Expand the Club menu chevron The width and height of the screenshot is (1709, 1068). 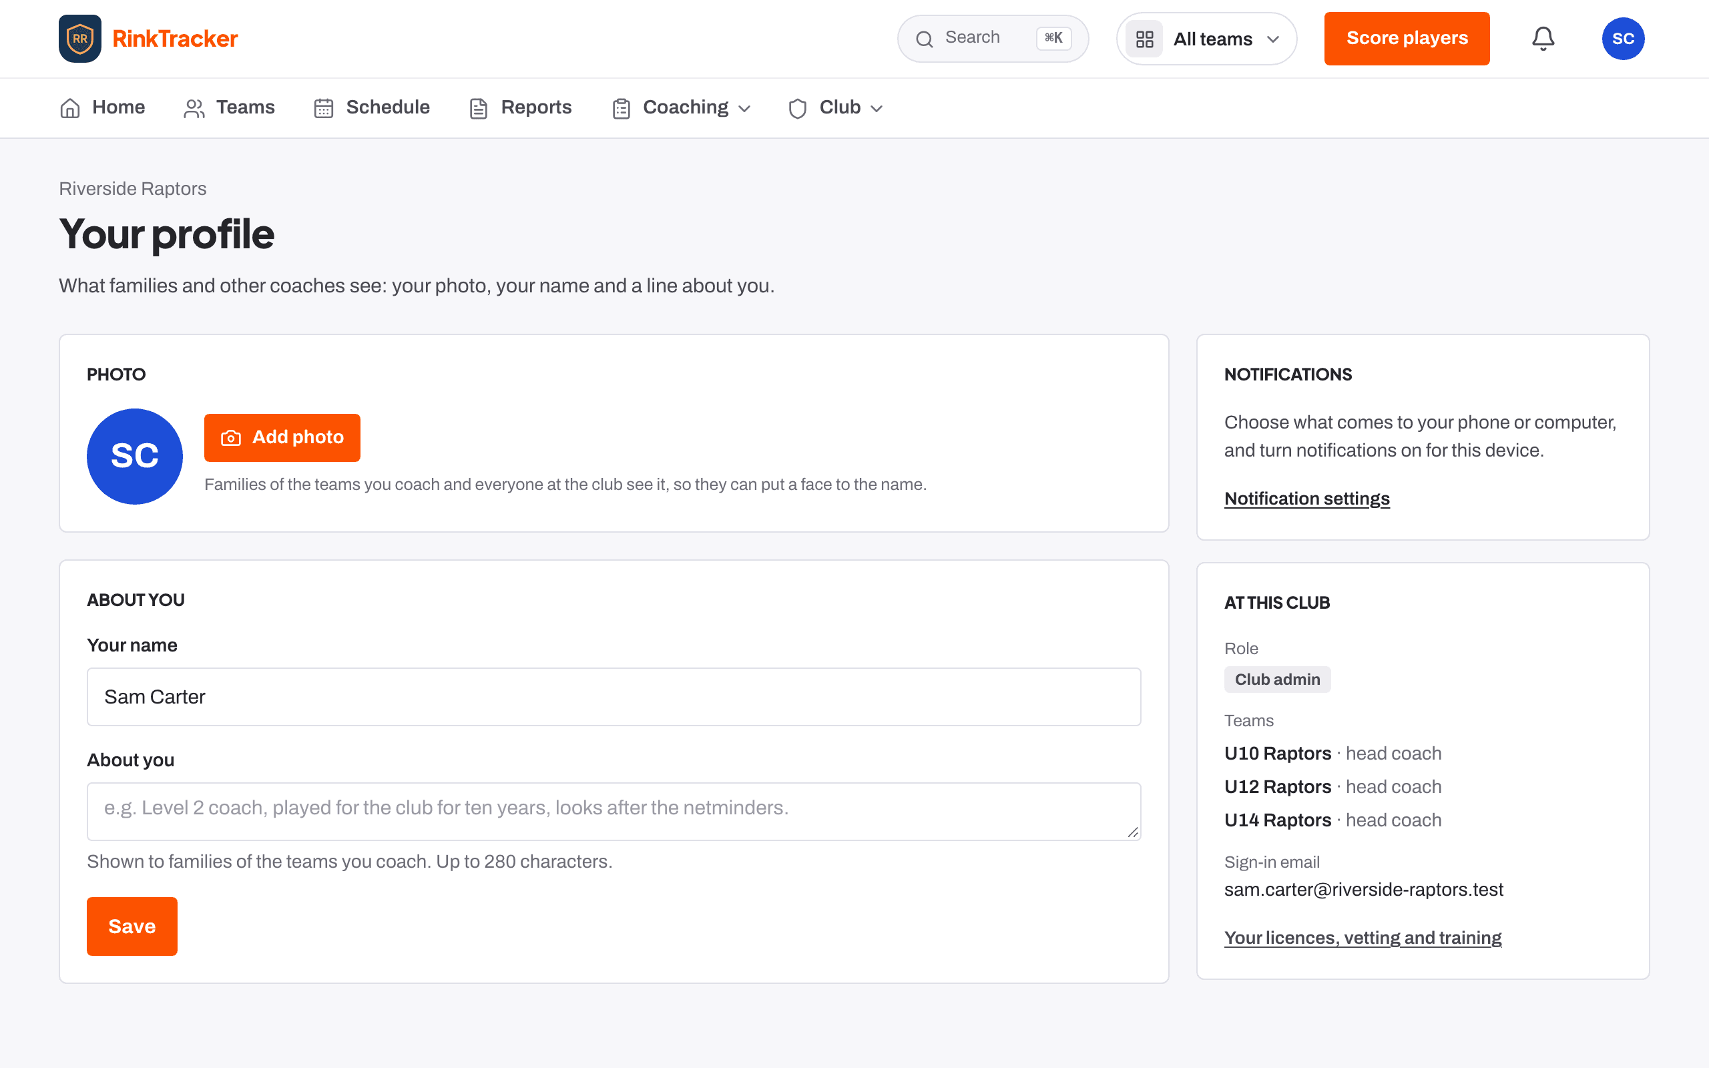pos(877,109)
